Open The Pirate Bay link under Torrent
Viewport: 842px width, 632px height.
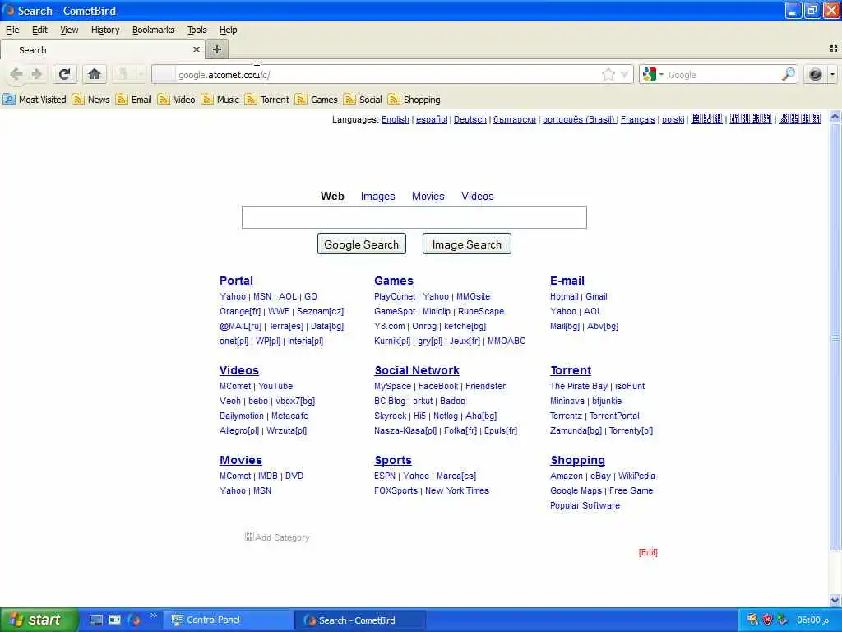click(578, 386)
